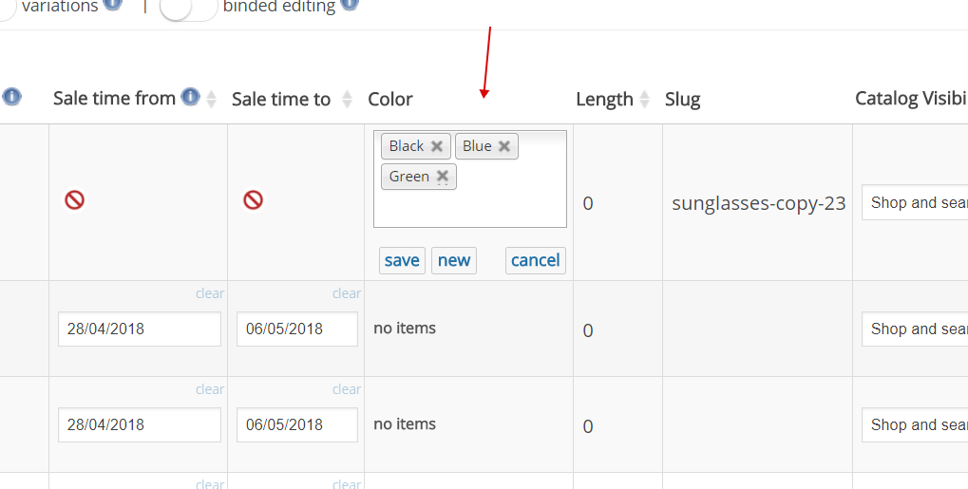Click the first 06/05/2018 date field
The height and width of the screenshot is (489, 968).
coord(296,329)
